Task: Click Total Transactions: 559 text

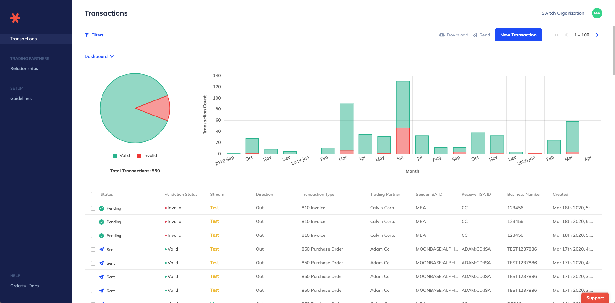Action: tap(135, 171)
